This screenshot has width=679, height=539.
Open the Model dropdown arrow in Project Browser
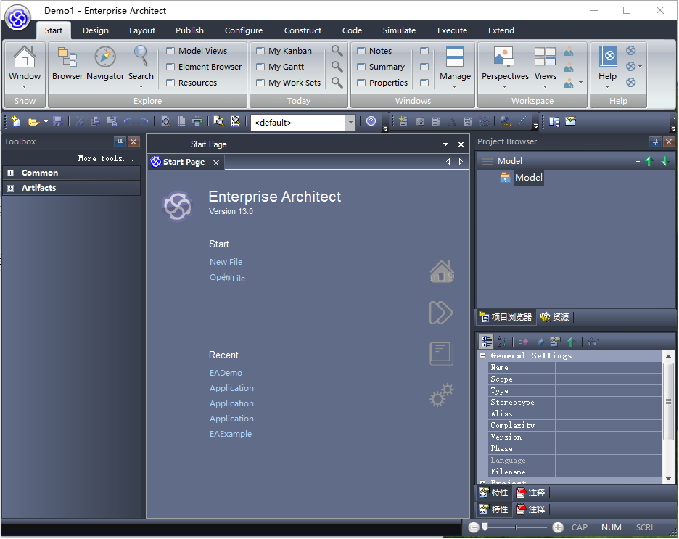638,162
